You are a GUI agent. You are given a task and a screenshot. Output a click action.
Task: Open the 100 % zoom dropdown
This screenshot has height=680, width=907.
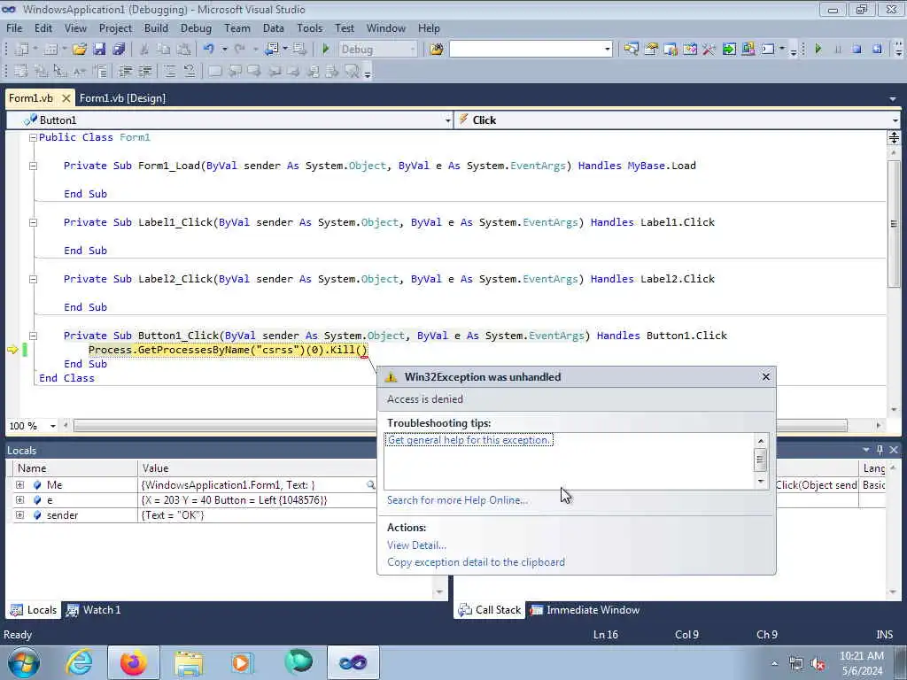point(52,426)
